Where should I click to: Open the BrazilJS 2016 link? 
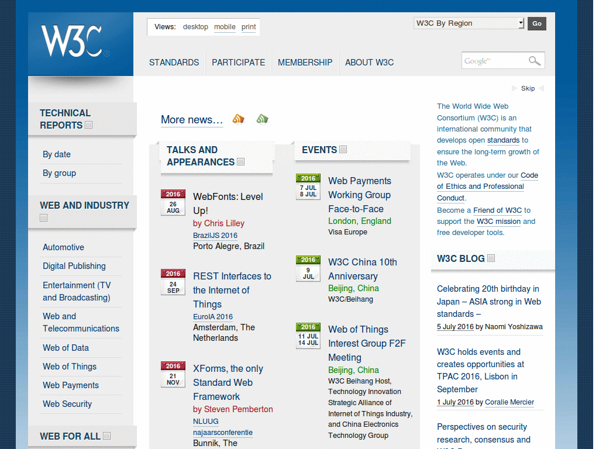click(215, 235)
